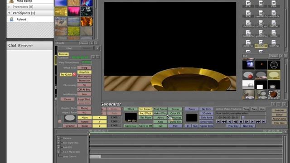Collapse the Participants section
Image resolution: width=290 pixels, height=163 pixels.
coord(9,13)
